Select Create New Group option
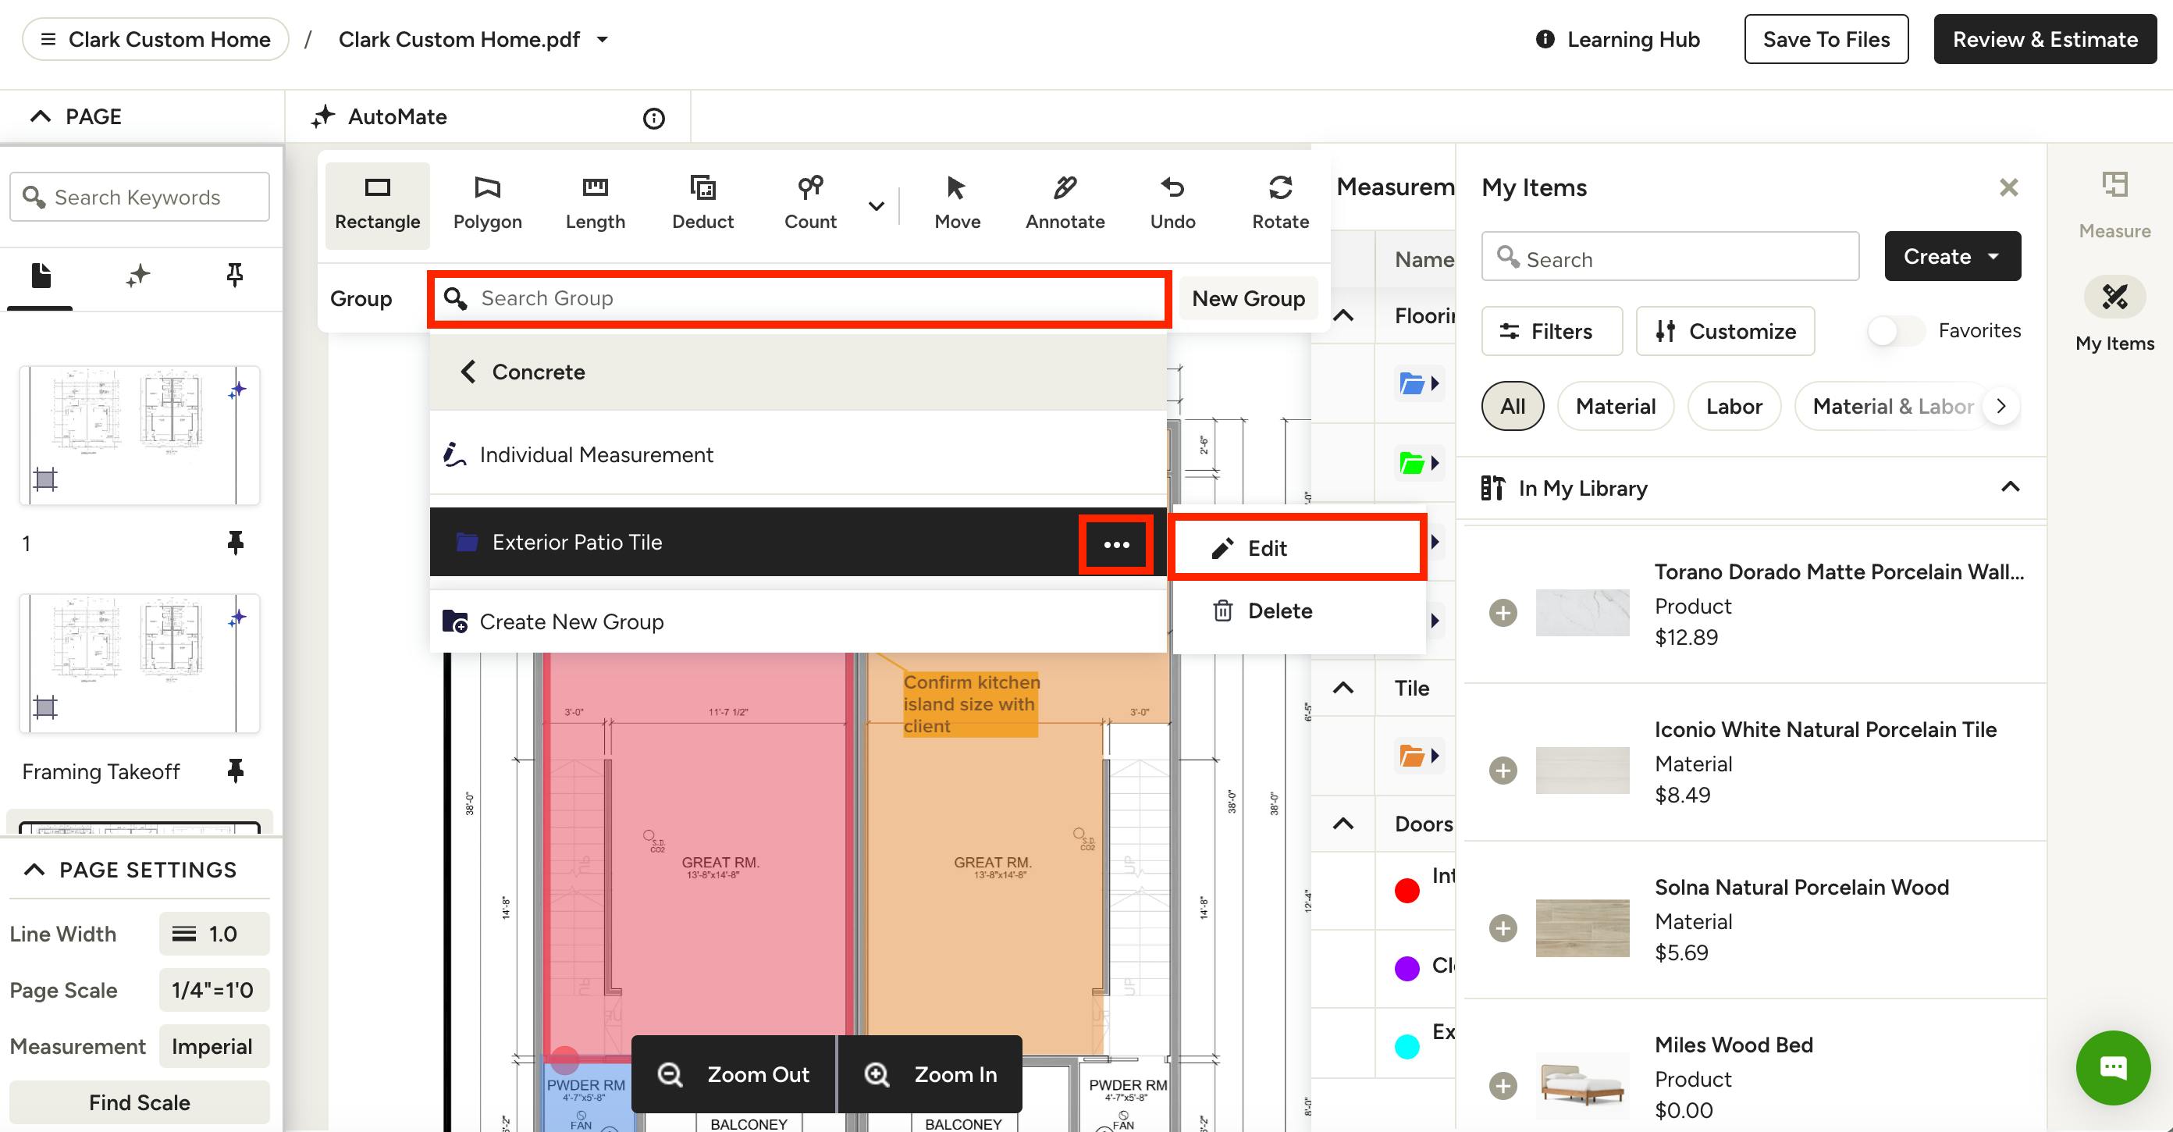 click(x=798, y=621)
